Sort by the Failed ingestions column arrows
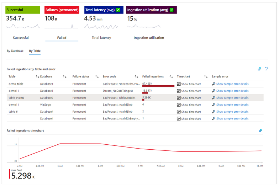The image size is (279, 187). point(171,77)
